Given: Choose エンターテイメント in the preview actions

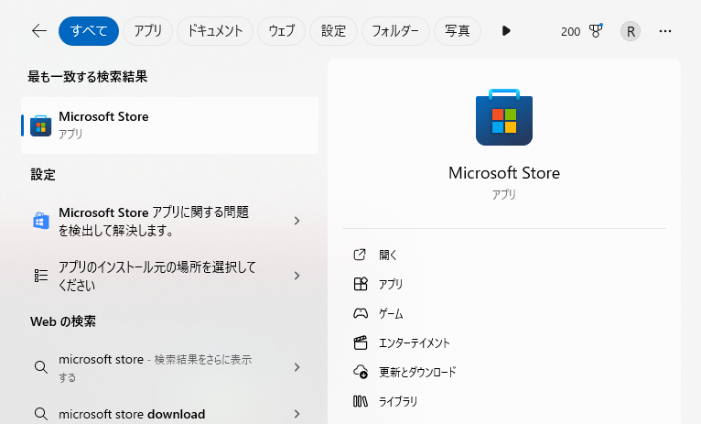Looking at the screenshot, I should coord(414,343).
